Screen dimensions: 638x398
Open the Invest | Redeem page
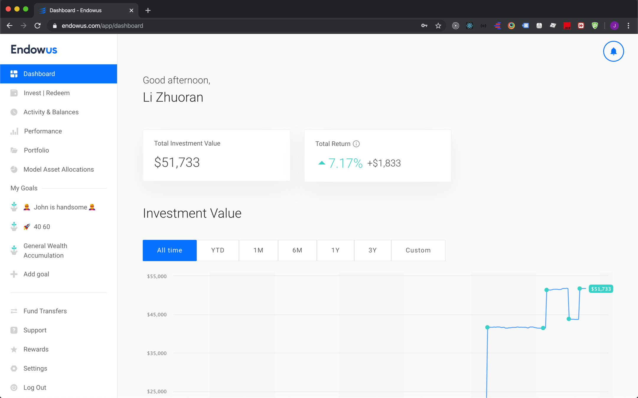(47, 93)
